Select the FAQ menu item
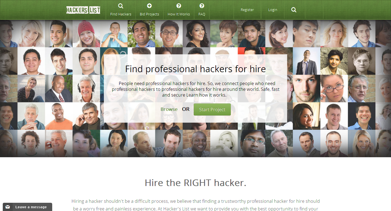391x211 pixels. pos(202,14)
